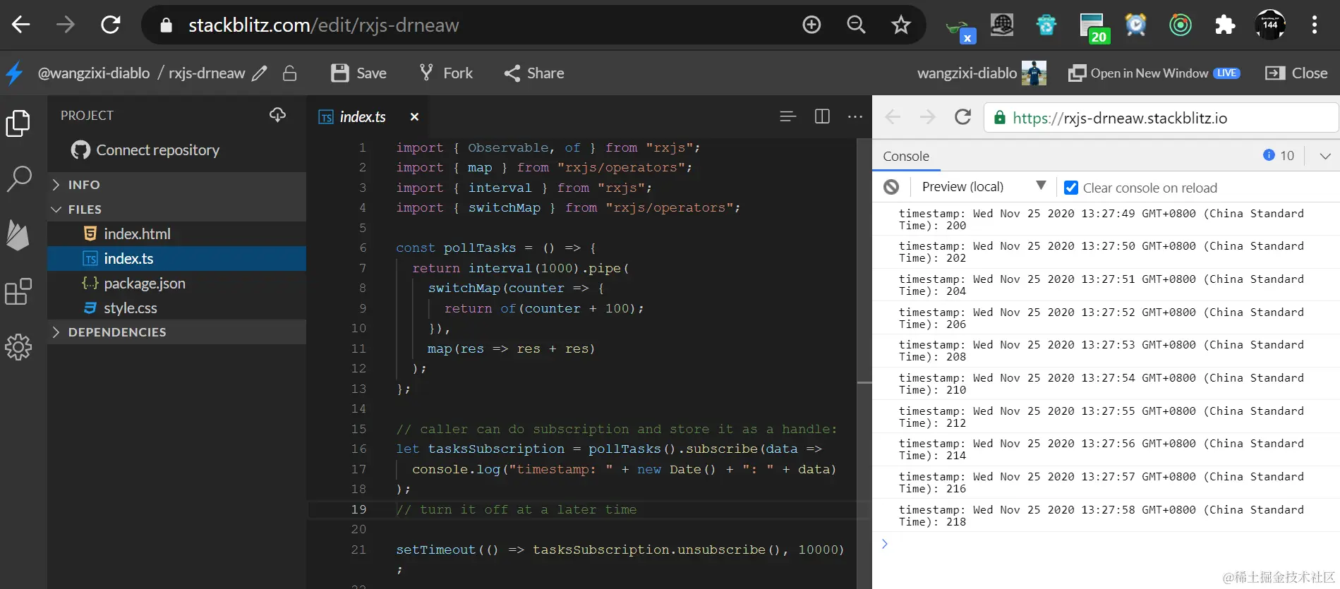The image size is (1340, 589).
Task: Collapse the console with chevron arrow
Action: point(1325,156)
